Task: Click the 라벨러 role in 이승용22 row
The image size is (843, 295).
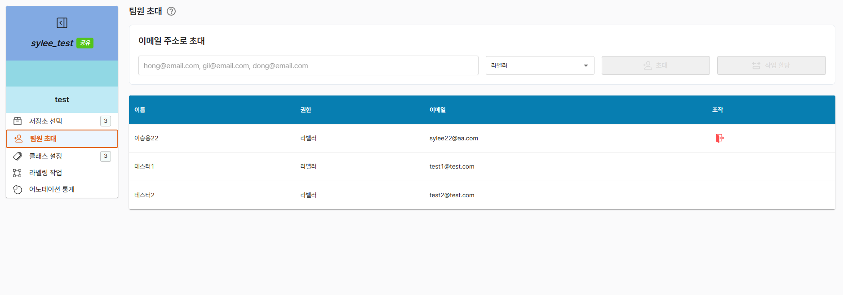Action: 308,138
